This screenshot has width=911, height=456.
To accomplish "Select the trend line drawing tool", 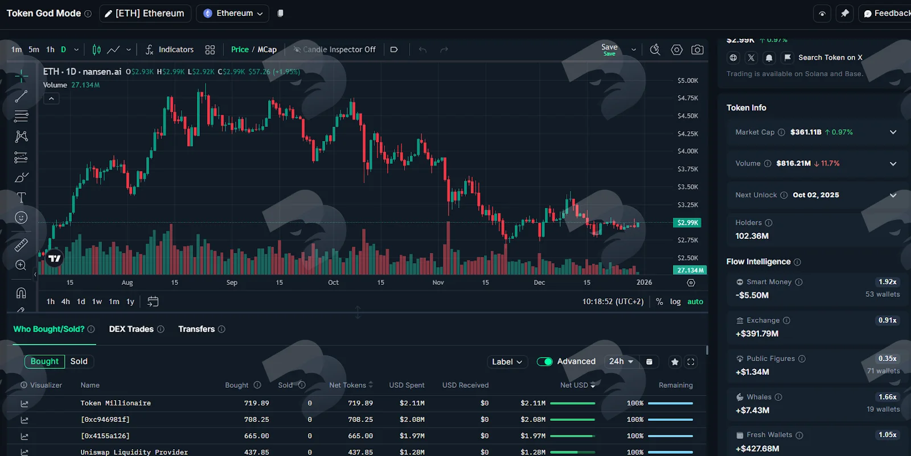I will [x=21, y=96].
